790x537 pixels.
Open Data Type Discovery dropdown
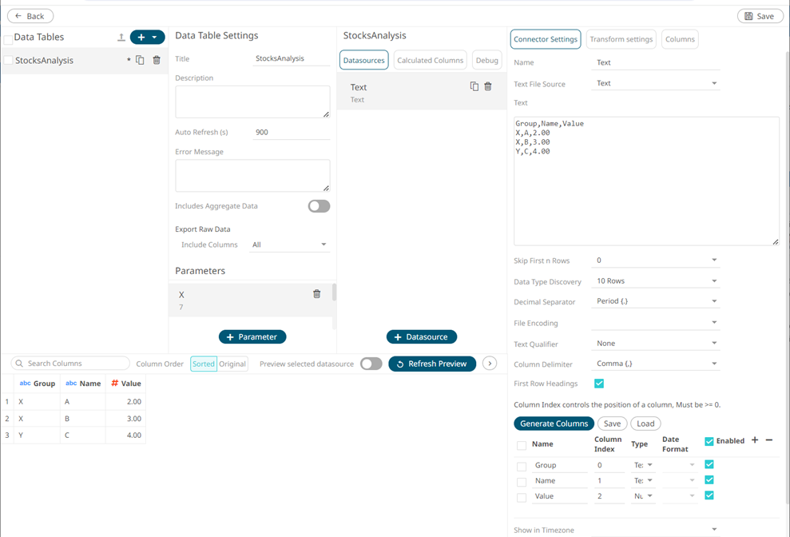pyautogui.click(x=655, y=280)
